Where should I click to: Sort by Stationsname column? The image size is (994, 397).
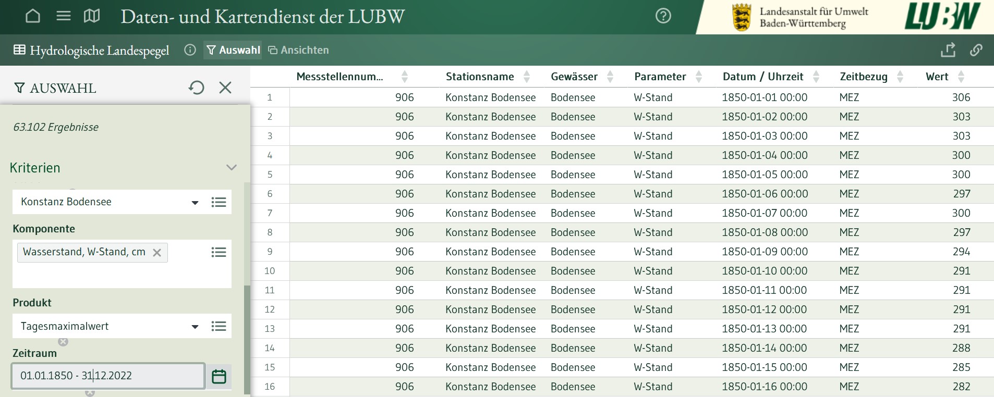tap(527, 77)
